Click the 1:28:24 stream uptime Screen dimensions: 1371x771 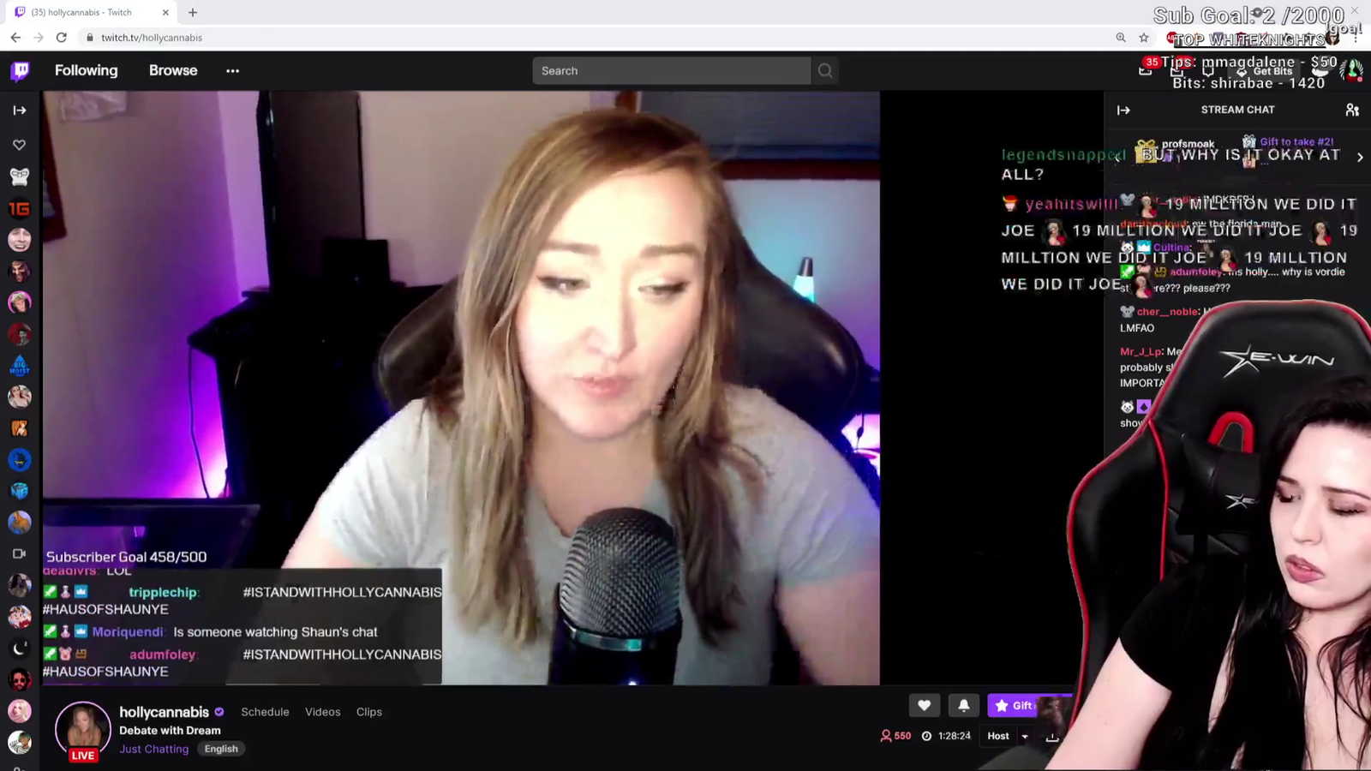point(946,736)
